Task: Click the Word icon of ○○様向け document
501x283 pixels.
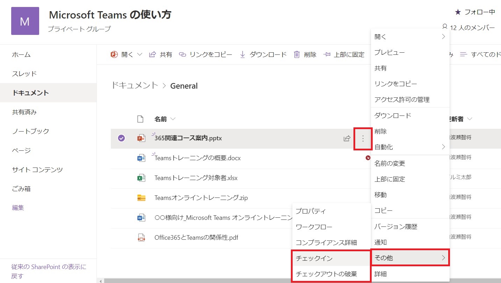Action: 141,218
